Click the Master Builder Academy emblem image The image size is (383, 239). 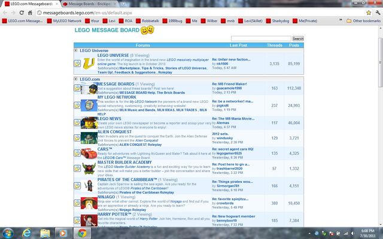click(x=89, y=168)
